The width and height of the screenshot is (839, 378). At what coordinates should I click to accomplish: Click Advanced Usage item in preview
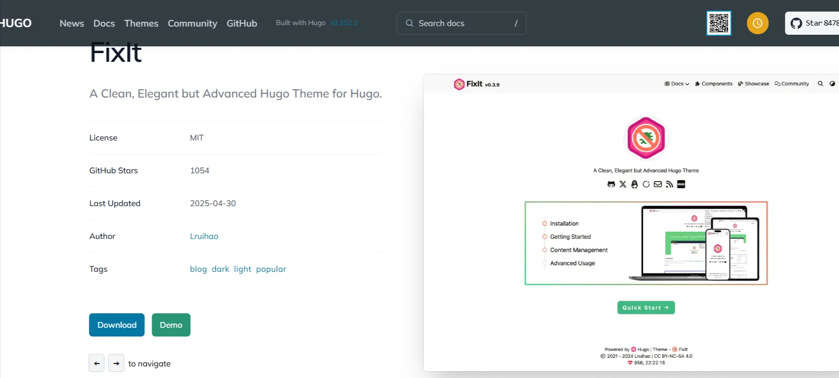tap(572, 263)
